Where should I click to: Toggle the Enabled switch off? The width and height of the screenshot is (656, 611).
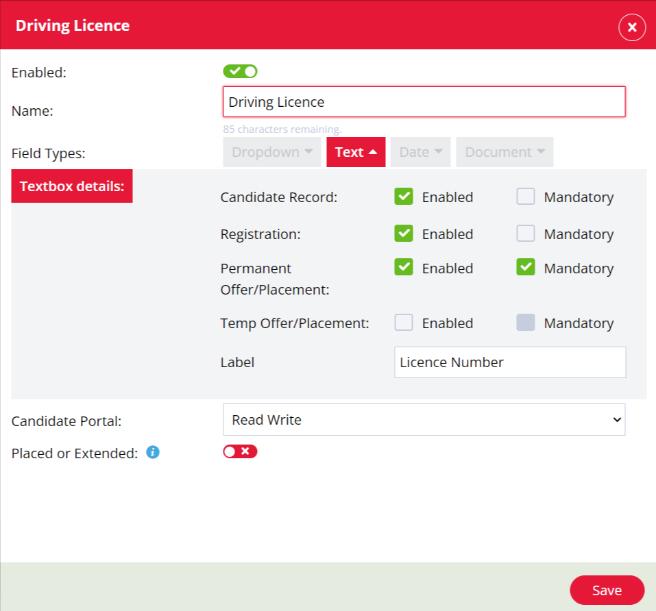(240, 71)
